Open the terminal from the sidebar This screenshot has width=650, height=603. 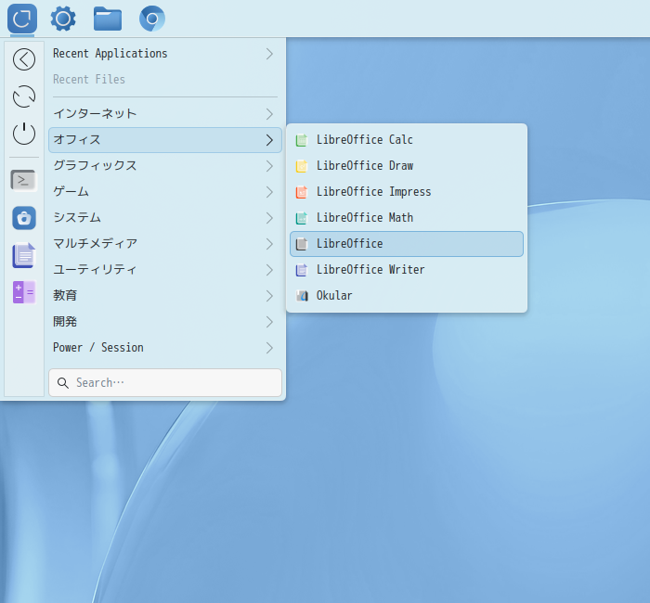click(24, 181)
